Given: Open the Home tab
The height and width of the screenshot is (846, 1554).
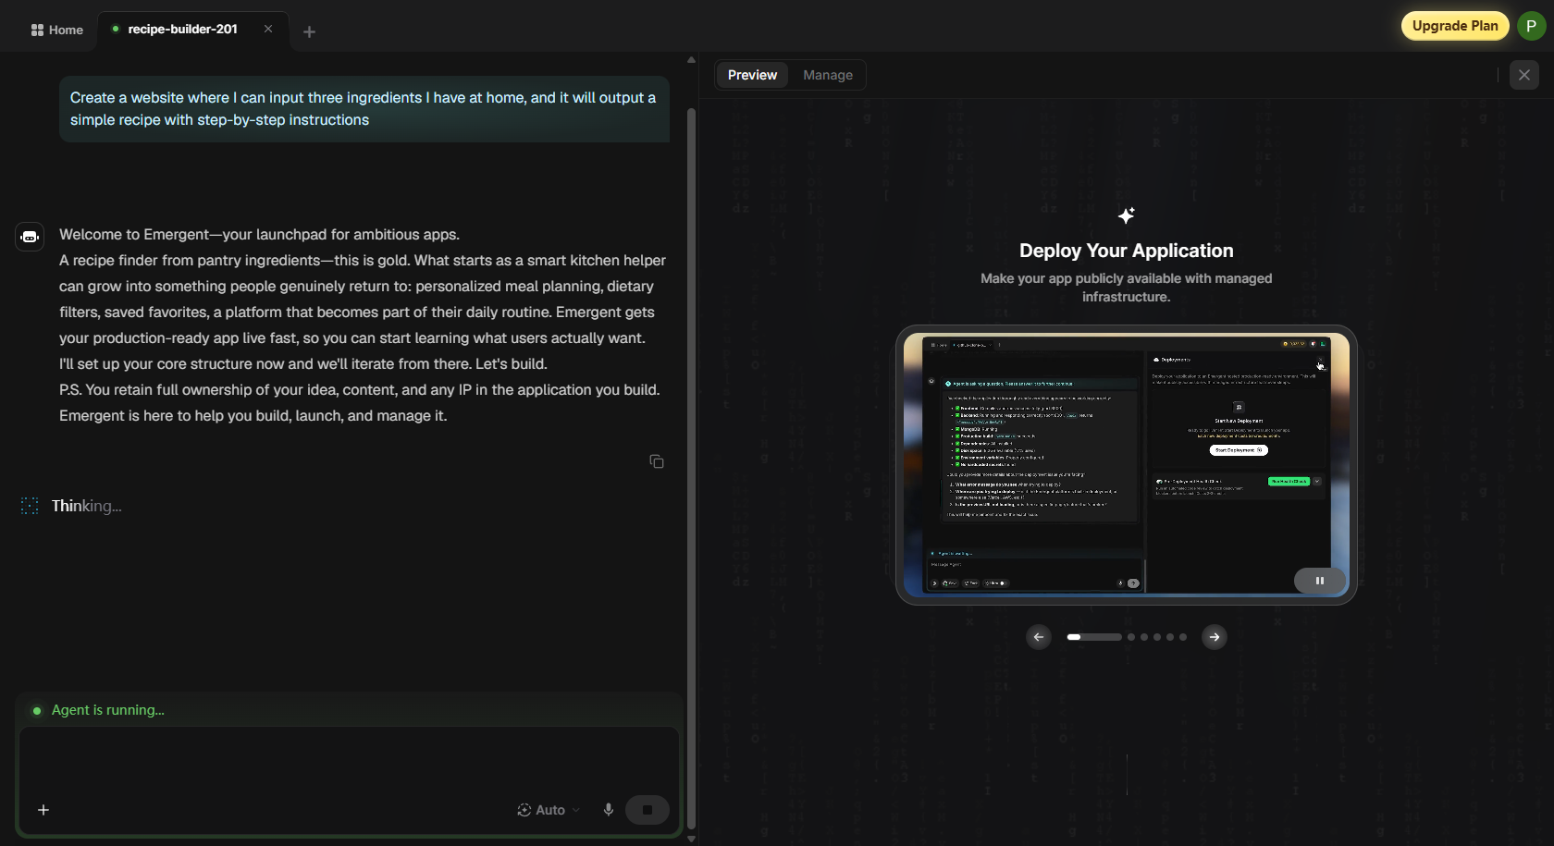Looking at the screenshot, I should pos(56,30).
